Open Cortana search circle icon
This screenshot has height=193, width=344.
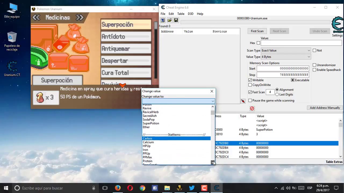point(17,188)
